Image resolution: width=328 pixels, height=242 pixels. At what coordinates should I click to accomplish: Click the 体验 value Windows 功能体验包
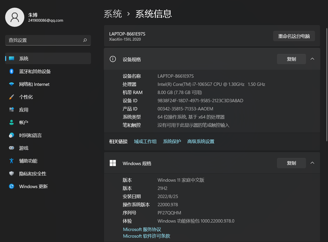[x=196, y=221]
